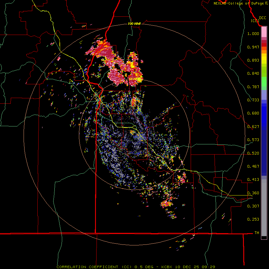Pick the light pink segment of the color bar
The width and height of the screenshot is (269, 269).
(264, 32)
